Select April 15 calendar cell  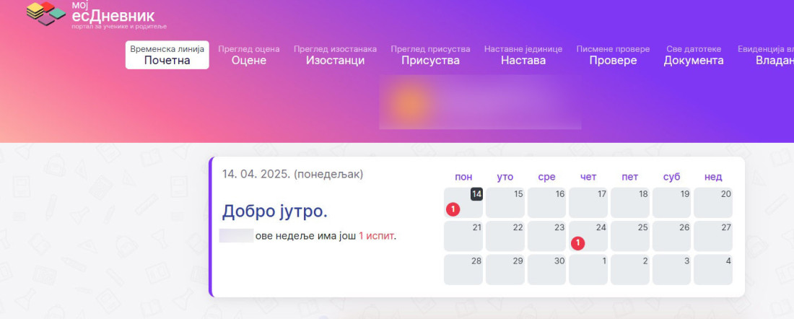coord(505,203)
